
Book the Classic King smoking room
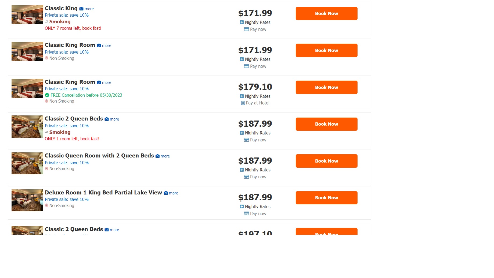326,13
